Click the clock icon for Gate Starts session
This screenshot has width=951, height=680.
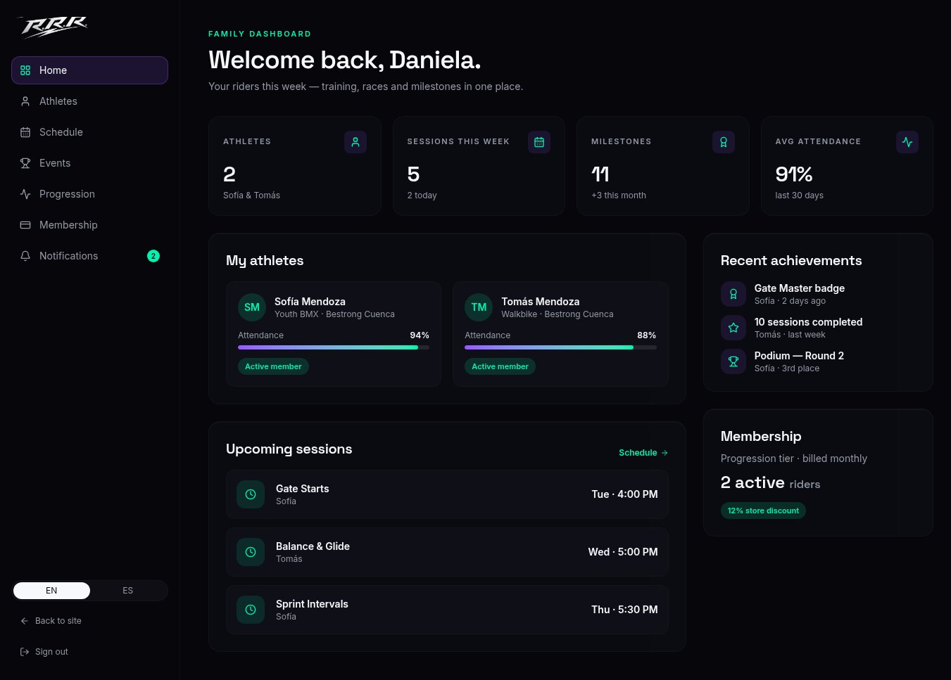point(251,494)
